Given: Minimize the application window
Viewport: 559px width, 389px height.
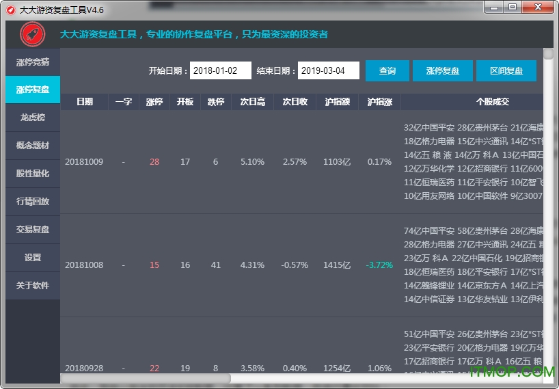Looking at the screenshot, I should coord(494,7).
